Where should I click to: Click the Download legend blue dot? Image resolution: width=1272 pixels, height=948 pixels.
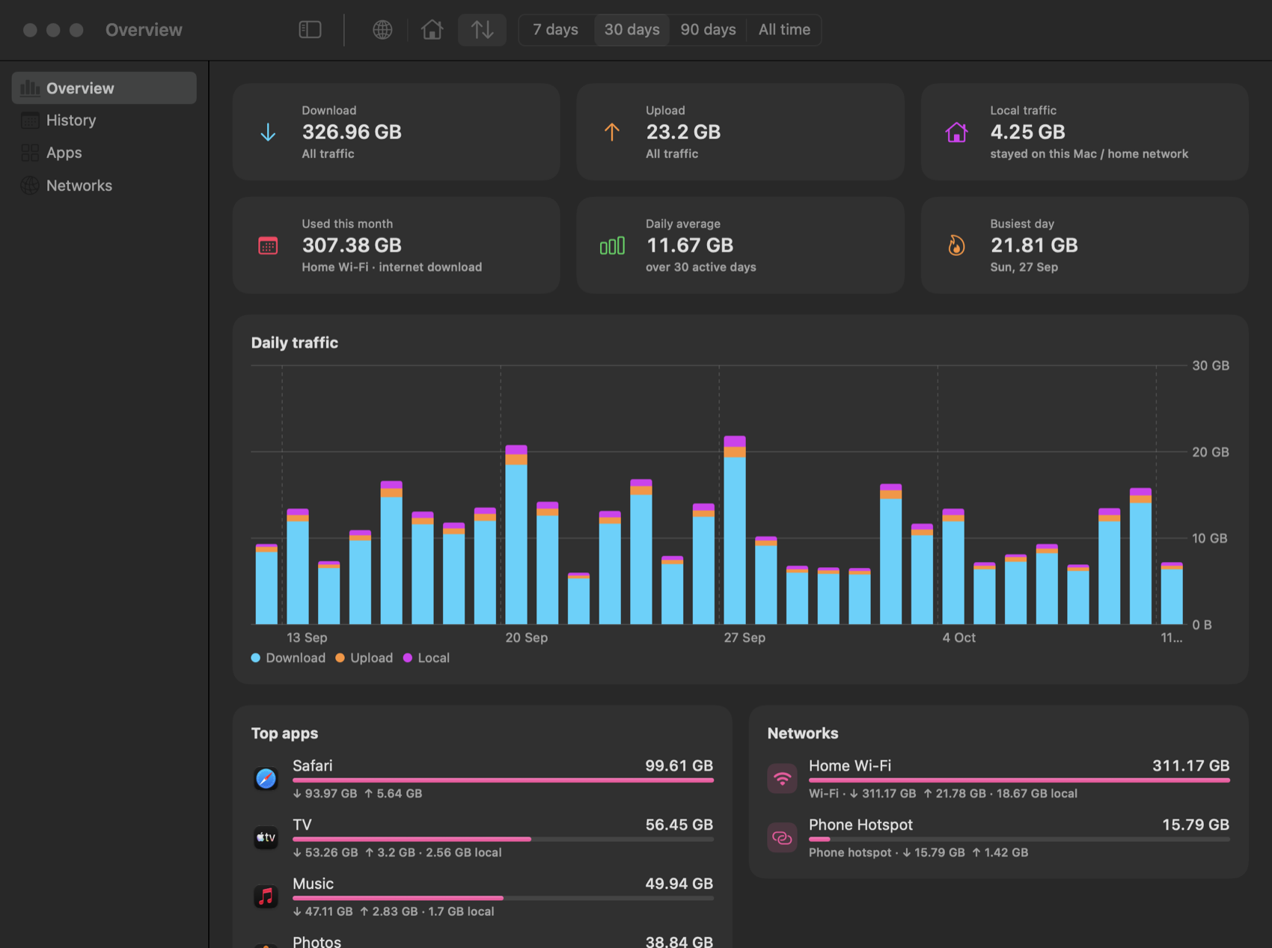coord(256,658)
